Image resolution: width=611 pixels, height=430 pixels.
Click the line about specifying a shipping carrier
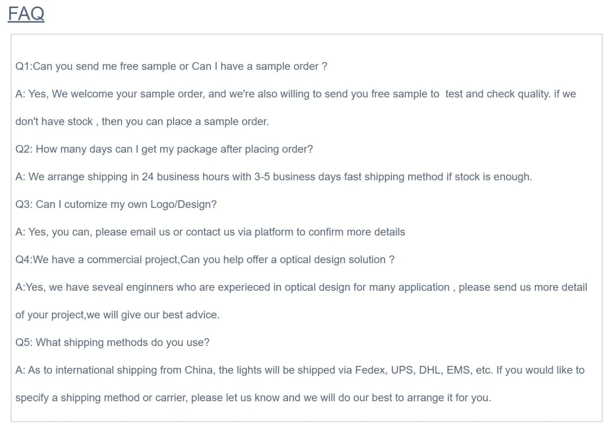pos(253,398)
